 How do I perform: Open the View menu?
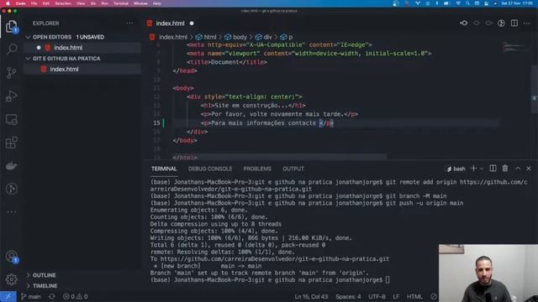(x=81, y=3)
